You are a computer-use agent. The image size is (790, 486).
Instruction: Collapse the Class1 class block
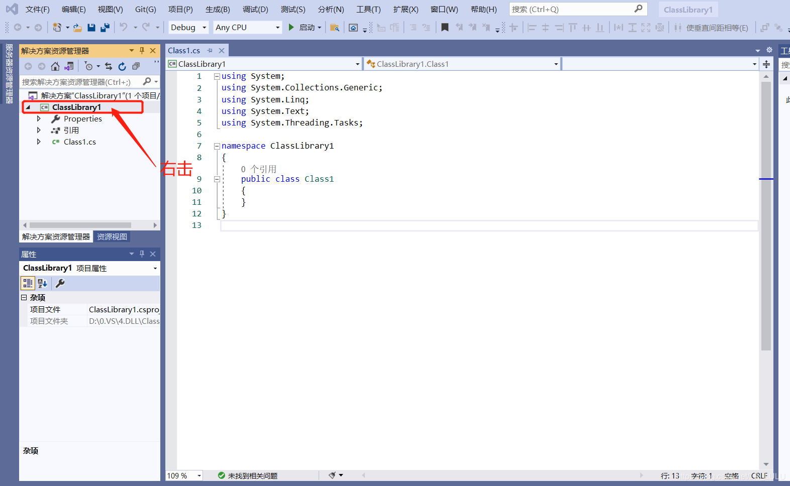(217, 179)
